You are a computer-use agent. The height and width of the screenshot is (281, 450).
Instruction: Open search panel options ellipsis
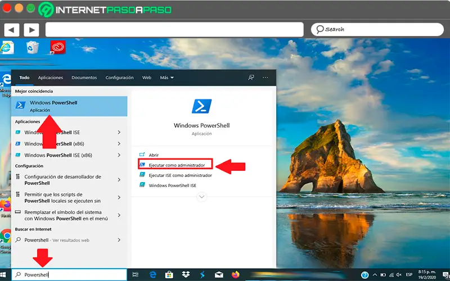pos(265,78)
